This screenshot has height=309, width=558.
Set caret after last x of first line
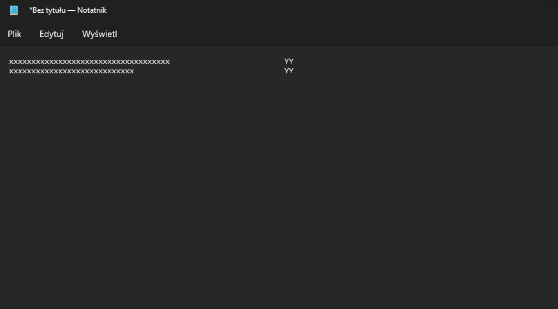(170, 62)
